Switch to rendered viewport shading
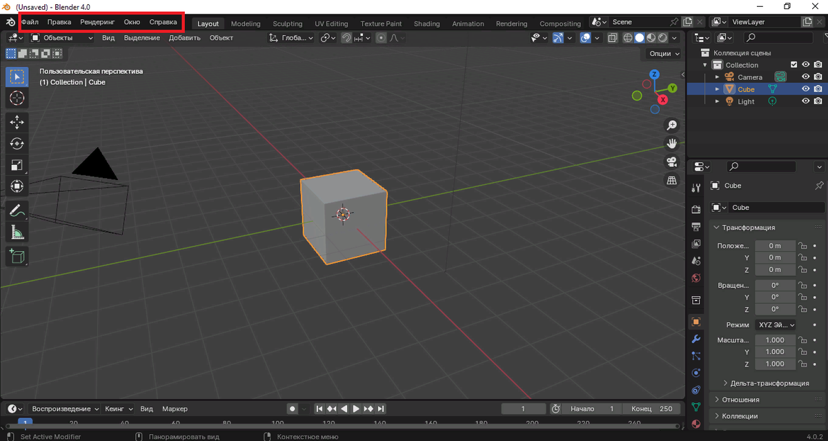The image size is (828, 441). tap(663, 38)
